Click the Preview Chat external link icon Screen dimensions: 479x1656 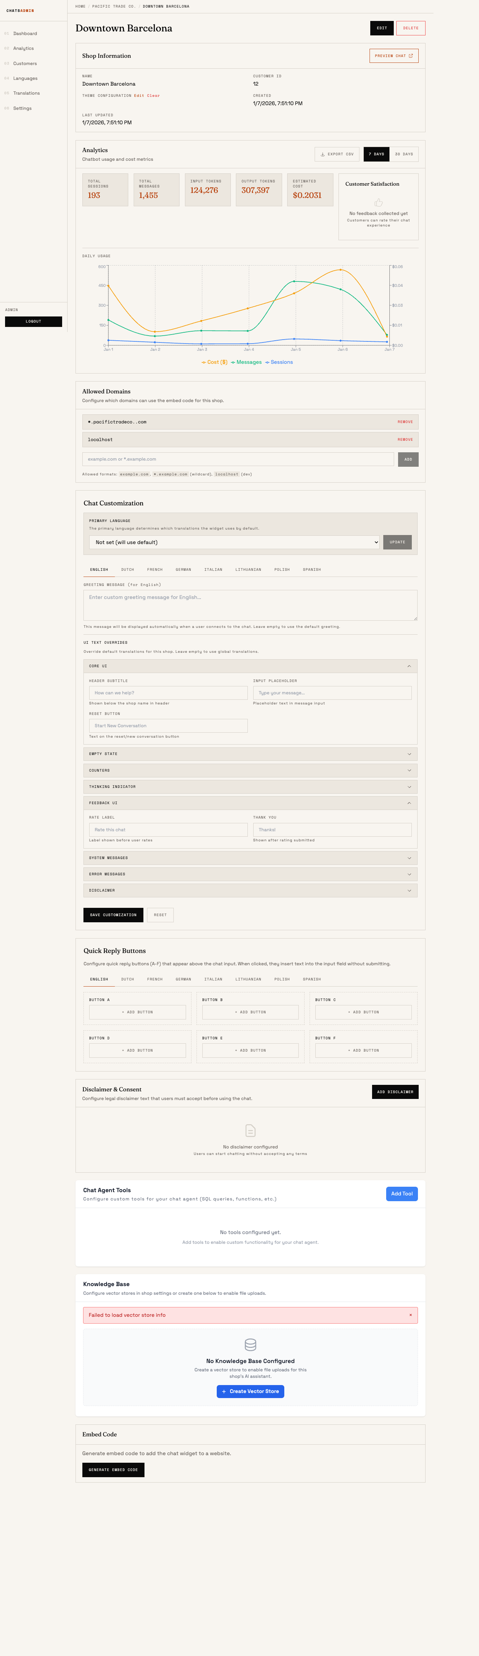(x=411, y=56)
